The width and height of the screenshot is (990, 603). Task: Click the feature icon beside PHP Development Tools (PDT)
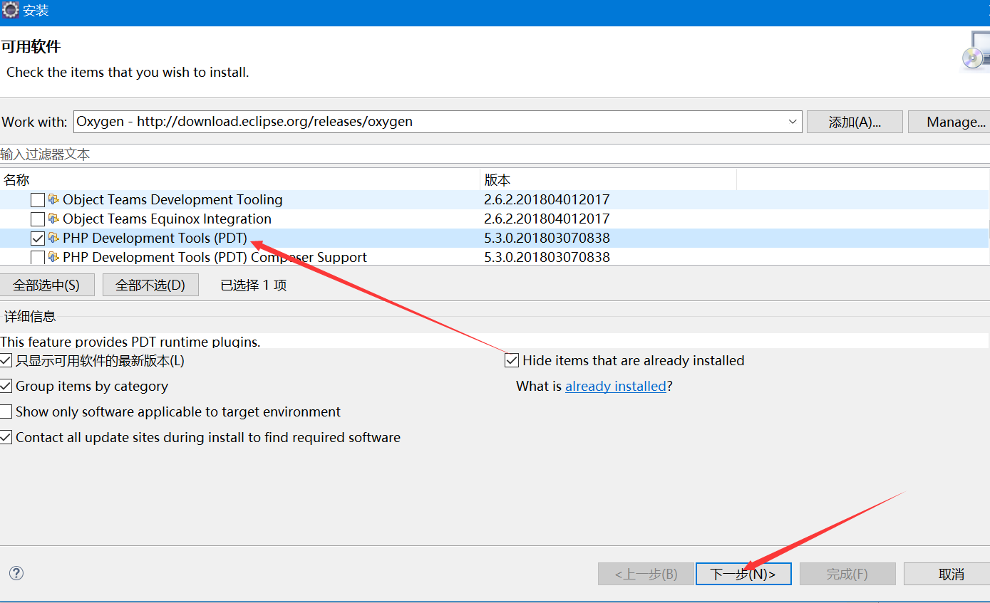[x=53, y=238]
